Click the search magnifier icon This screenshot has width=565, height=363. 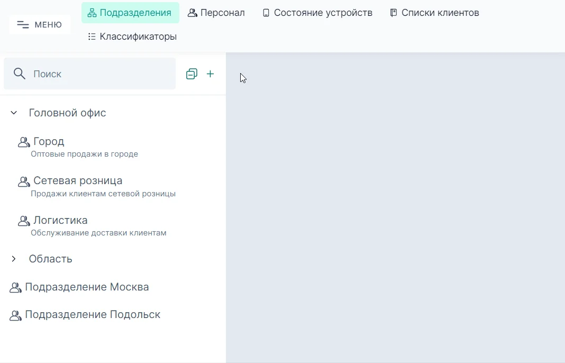pyautogui.click(x=20, y=74)
